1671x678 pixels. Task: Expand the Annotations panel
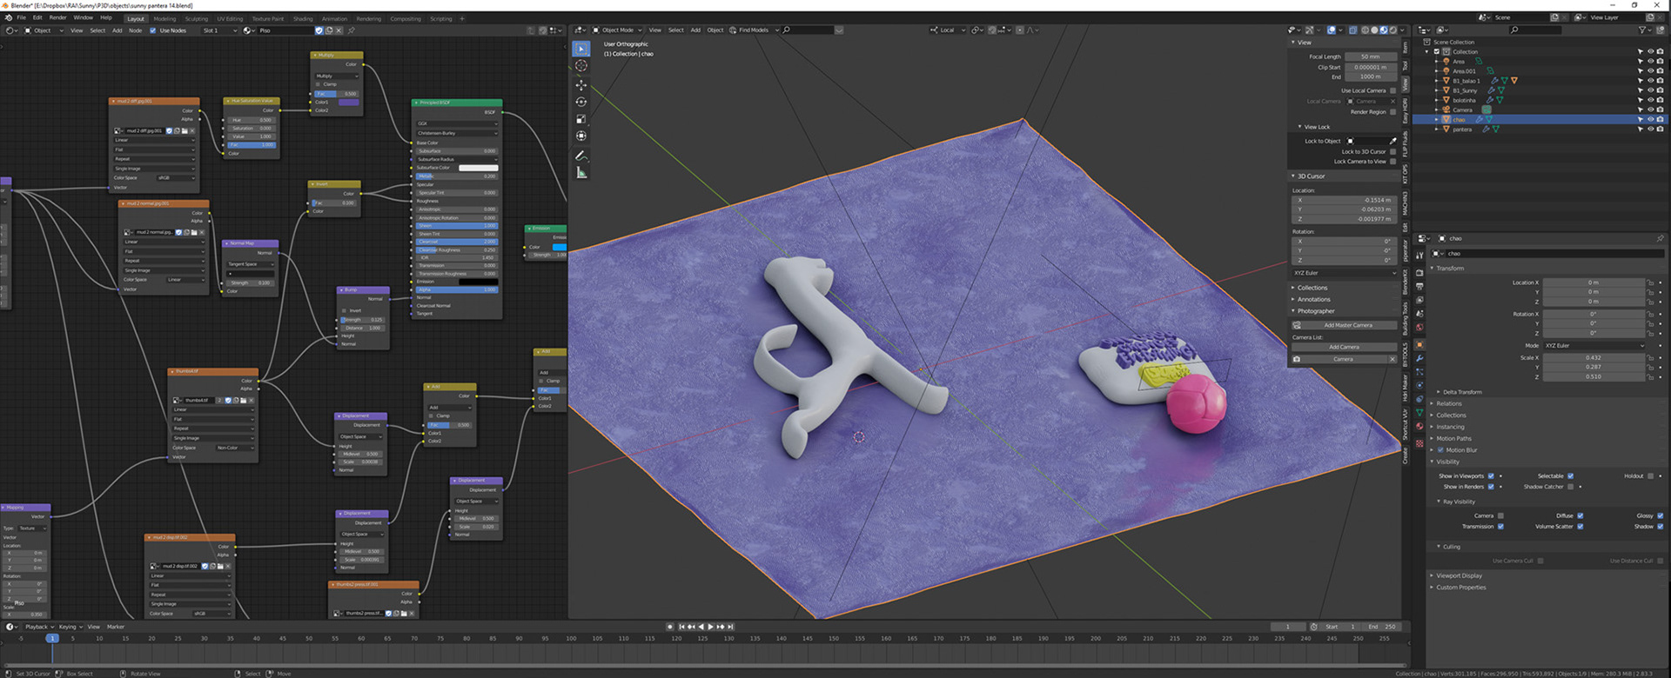point(1313,299)
